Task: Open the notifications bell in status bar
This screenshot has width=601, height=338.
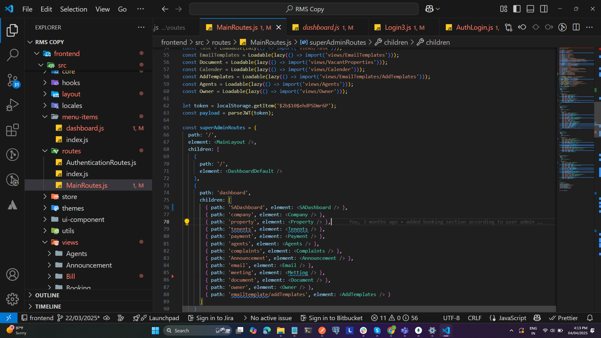Action: (x=590, y=318)
